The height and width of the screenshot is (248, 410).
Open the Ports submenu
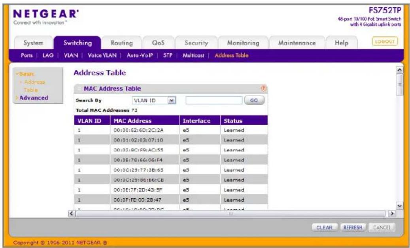coord(26,55)
